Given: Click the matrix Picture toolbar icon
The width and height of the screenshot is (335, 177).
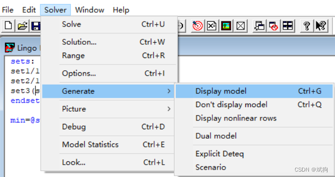Looking at the screenshot, I should 226,26.
